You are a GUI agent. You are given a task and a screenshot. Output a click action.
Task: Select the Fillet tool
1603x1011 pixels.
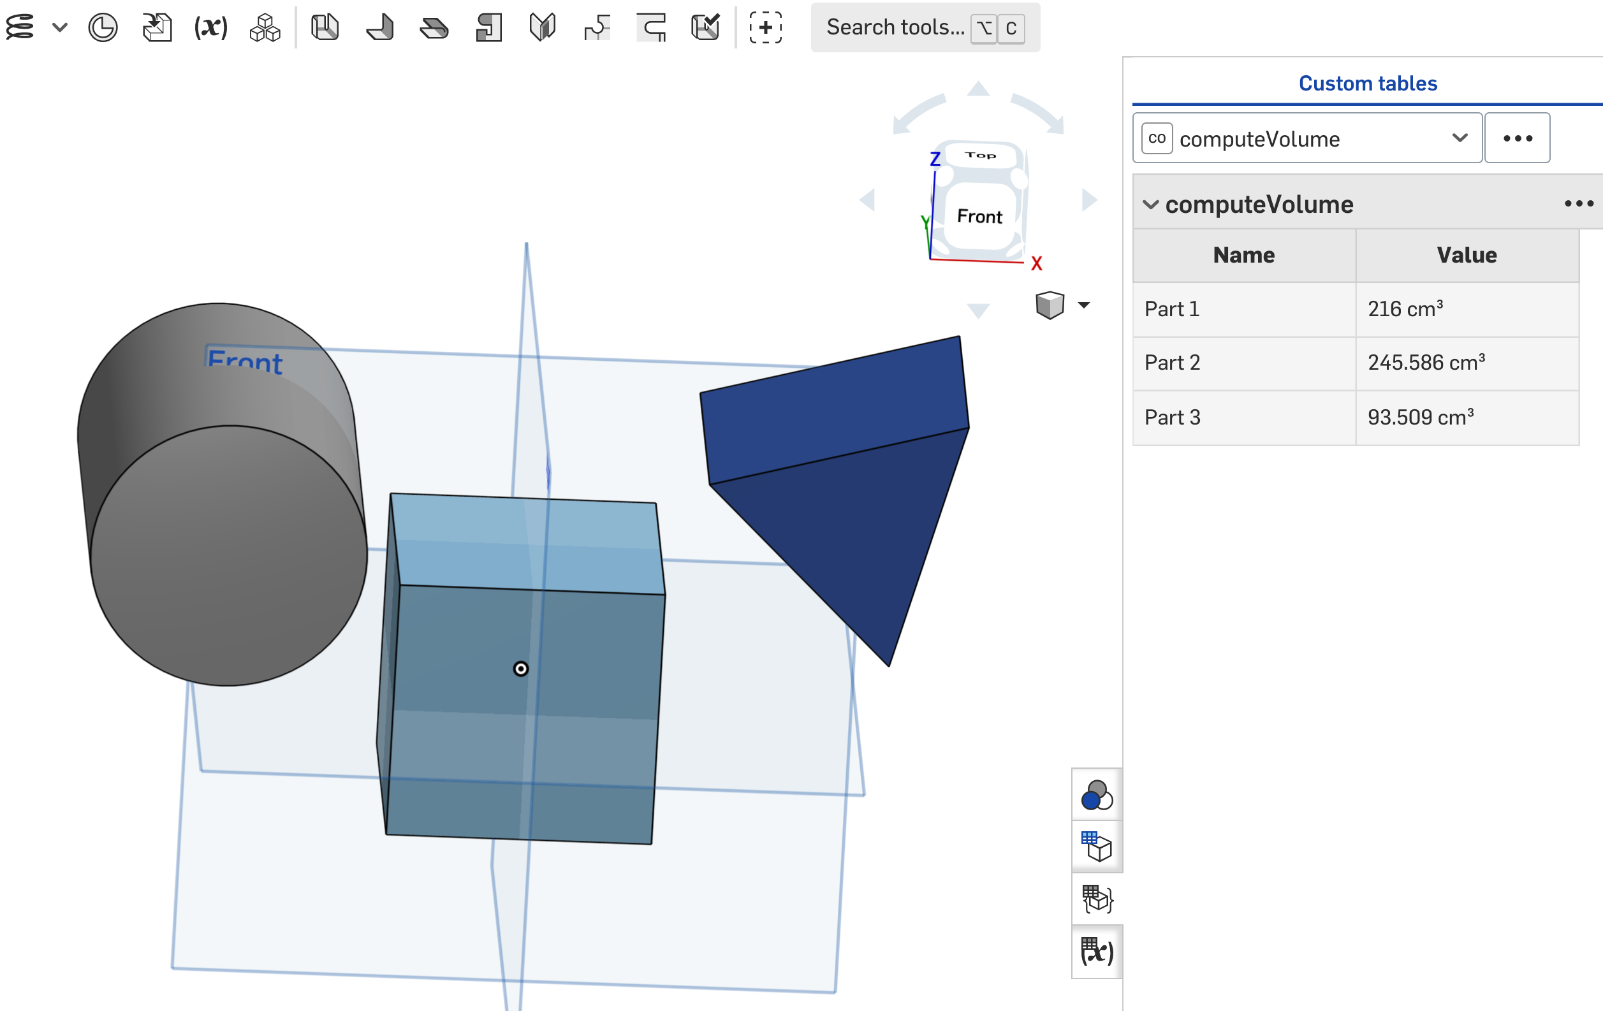[x=379, y=27]
